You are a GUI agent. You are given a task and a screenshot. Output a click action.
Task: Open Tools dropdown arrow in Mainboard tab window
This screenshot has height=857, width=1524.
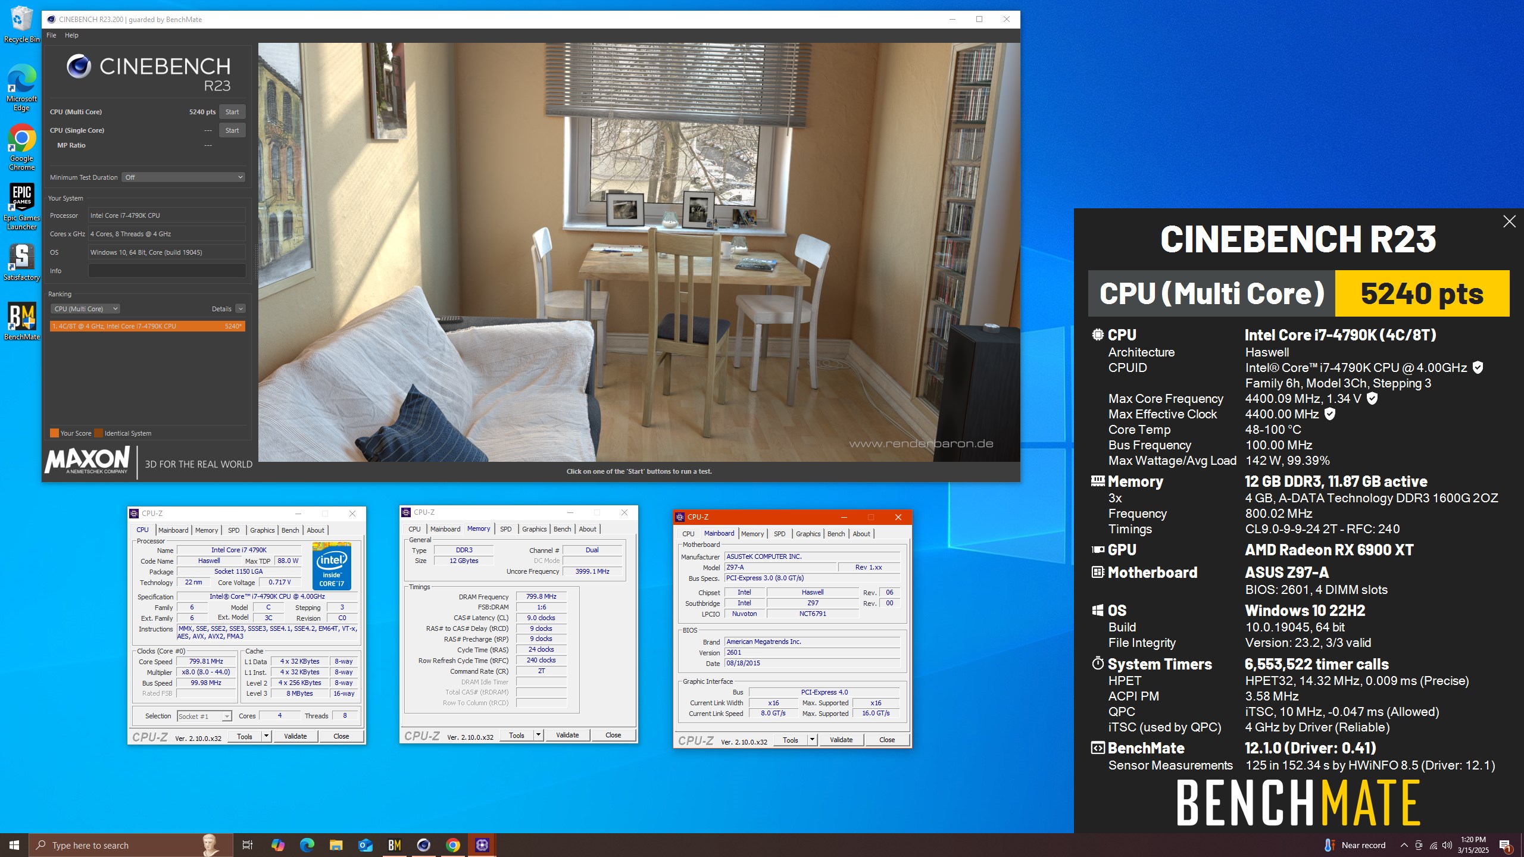812,740
